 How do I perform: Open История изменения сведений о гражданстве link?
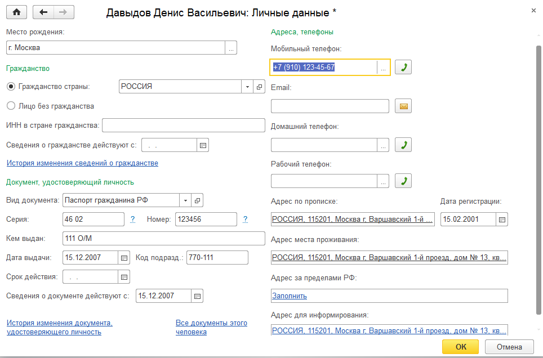pyautogui.click(x=82, y=163)
